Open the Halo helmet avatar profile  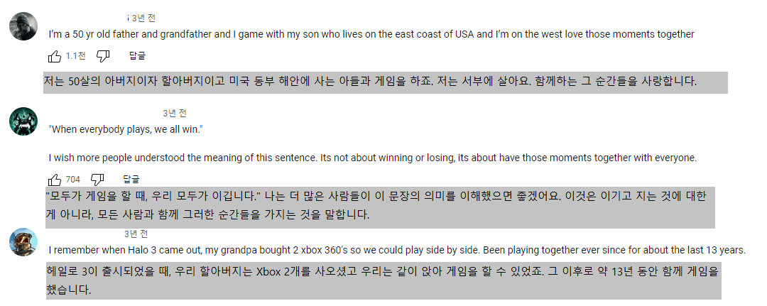23,241
